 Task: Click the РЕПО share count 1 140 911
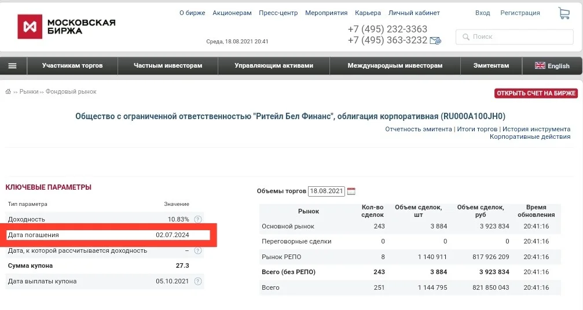(432, 257)
